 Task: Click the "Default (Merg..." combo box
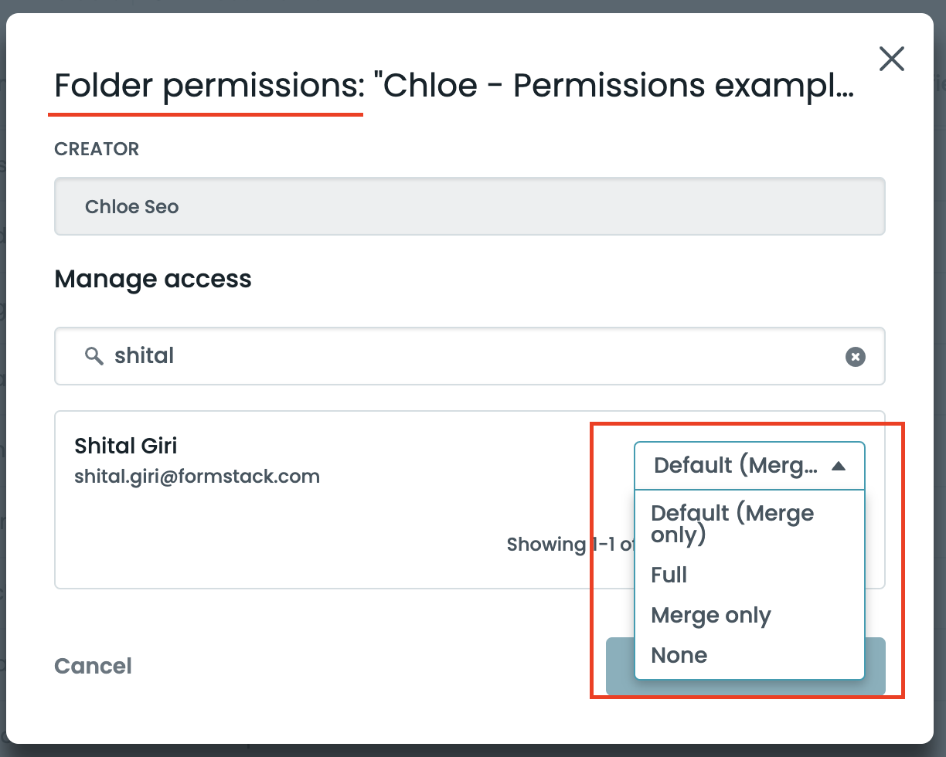coord(734,466)
